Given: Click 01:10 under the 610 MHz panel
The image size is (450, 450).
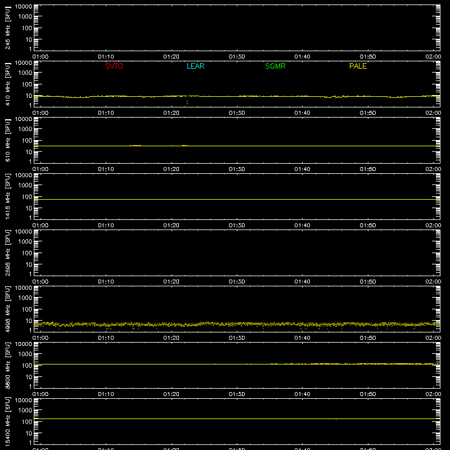Looking at the screenshot, I should [106, 169].
